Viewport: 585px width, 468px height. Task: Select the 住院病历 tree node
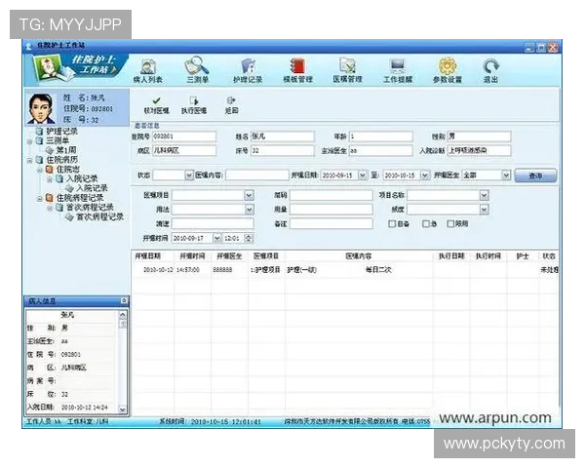click(62, 160)
